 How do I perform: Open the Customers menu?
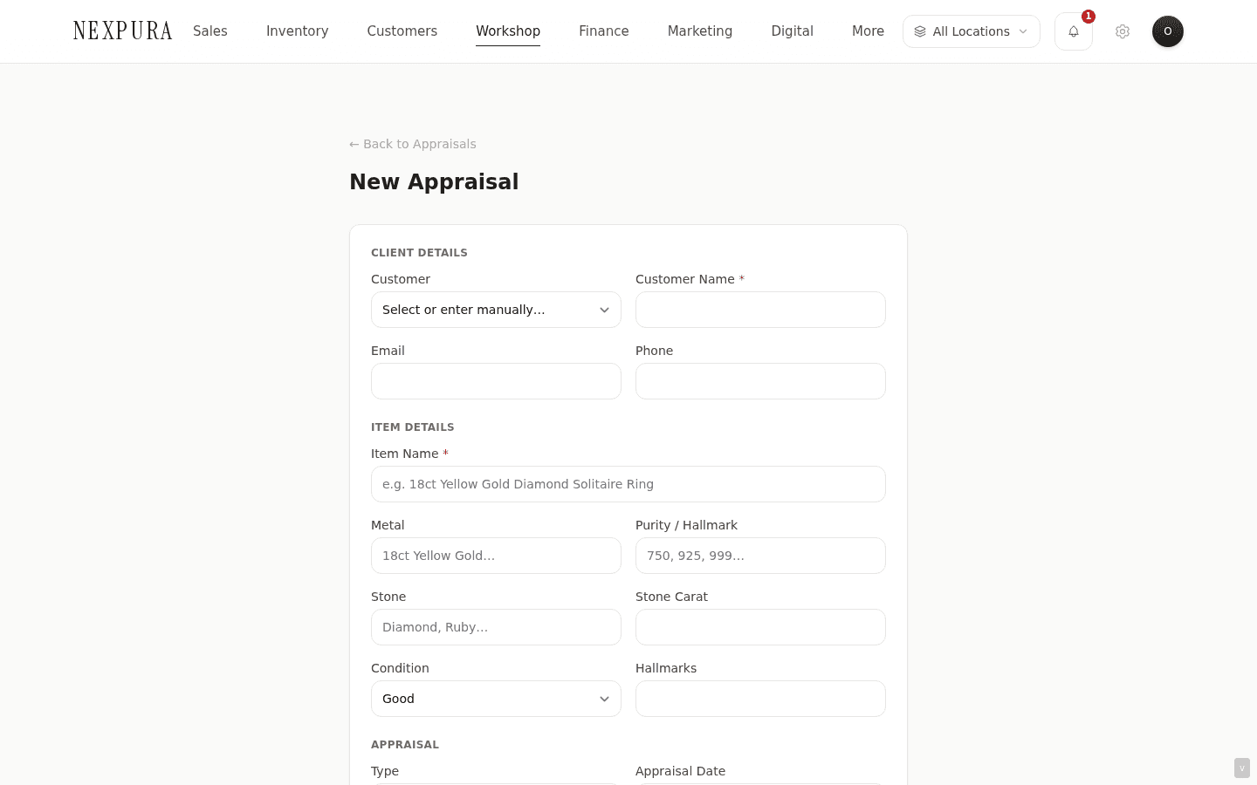coord(402,31)
